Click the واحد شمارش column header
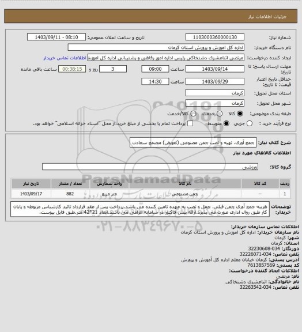 [110, 183]
